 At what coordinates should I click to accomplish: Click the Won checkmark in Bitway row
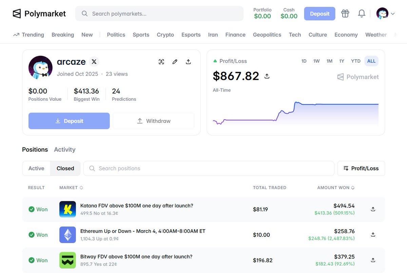(x=32, y=260)
